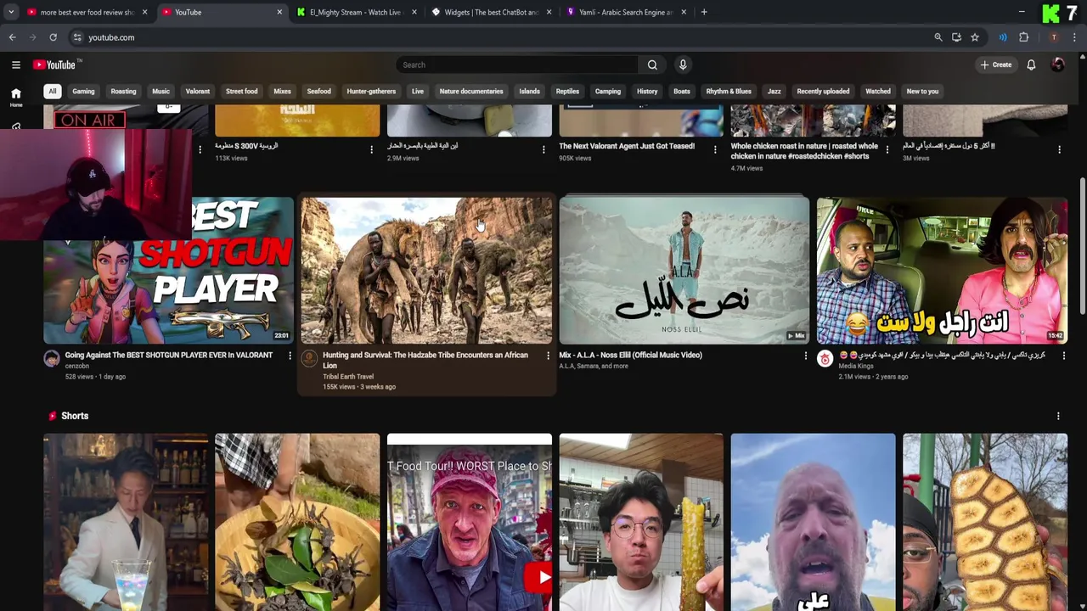
Task: Bookmark this page with star icon
Action: click(x=975, y=37)
